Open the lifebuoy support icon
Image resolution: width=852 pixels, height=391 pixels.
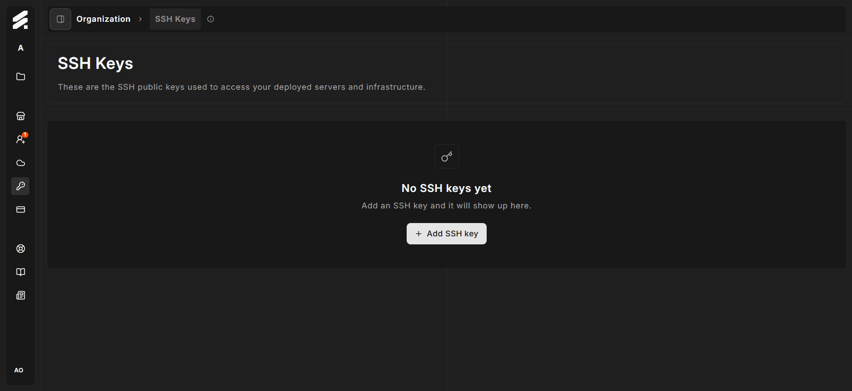point(20,249)
